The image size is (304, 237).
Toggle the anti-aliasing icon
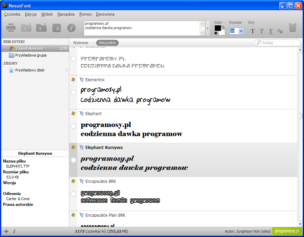(280, 31)
